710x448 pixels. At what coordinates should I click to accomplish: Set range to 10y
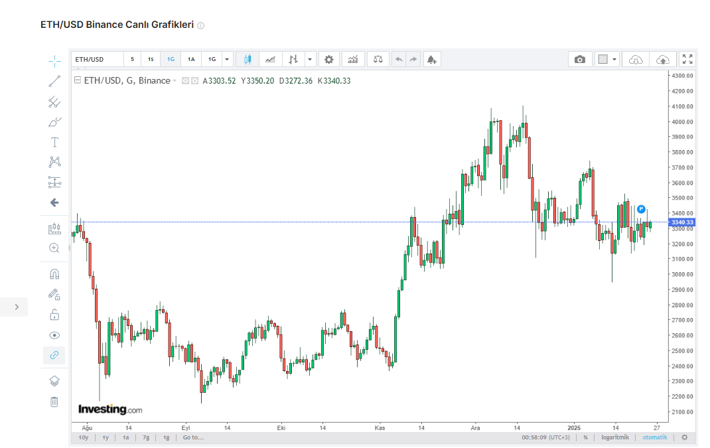[84, 437]
